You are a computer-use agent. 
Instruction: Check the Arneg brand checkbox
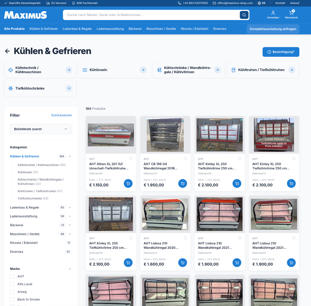[x=12, y=292]
